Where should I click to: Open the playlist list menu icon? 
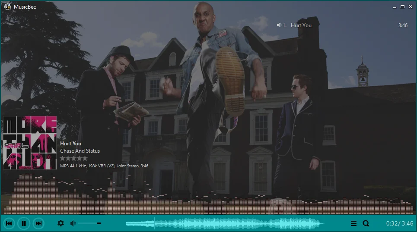(x=353, y=223)
